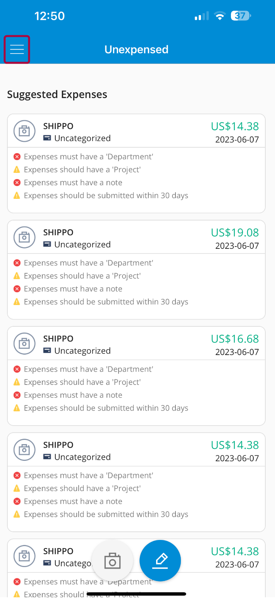Select the briefcase icon on the first SHIPPO expense

point(24,131)
